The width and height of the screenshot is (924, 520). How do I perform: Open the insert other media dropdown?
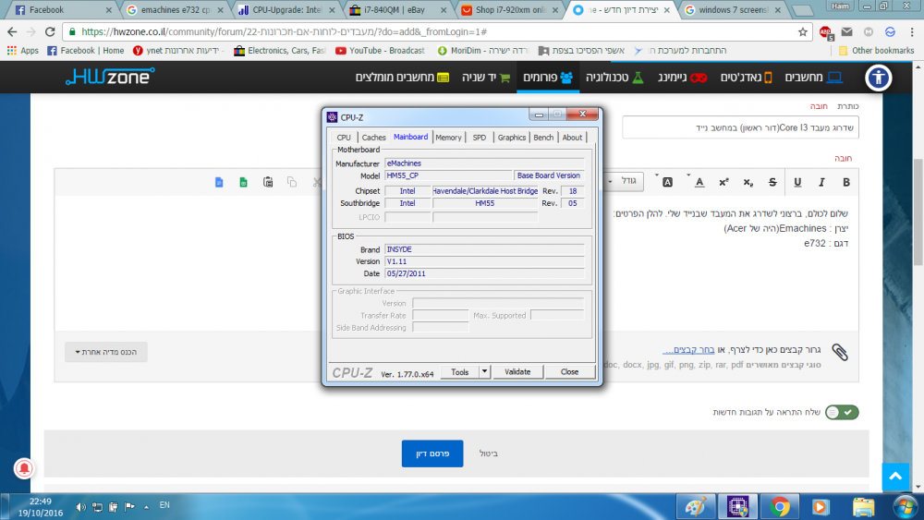click(106, 352)
